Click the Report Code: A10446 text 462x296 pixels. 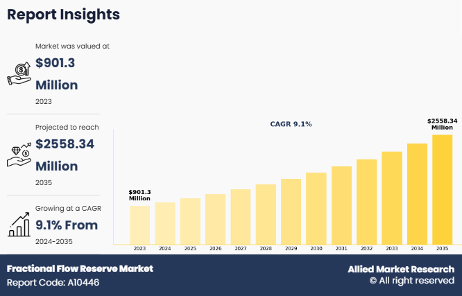55,283
